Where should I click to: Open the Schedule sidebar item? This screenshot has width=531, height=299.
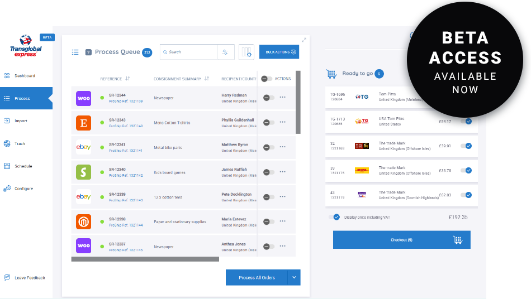coord(23,166)
